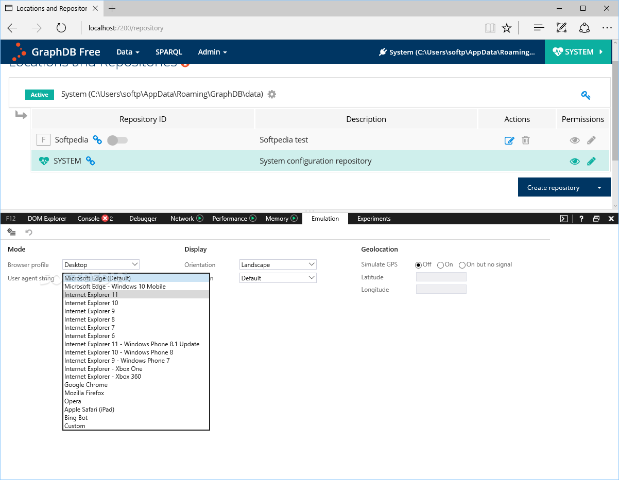The width and height of the screenshot is (619, 480).
Task: Switch to Debugger tab
Action: coord(143,219)
